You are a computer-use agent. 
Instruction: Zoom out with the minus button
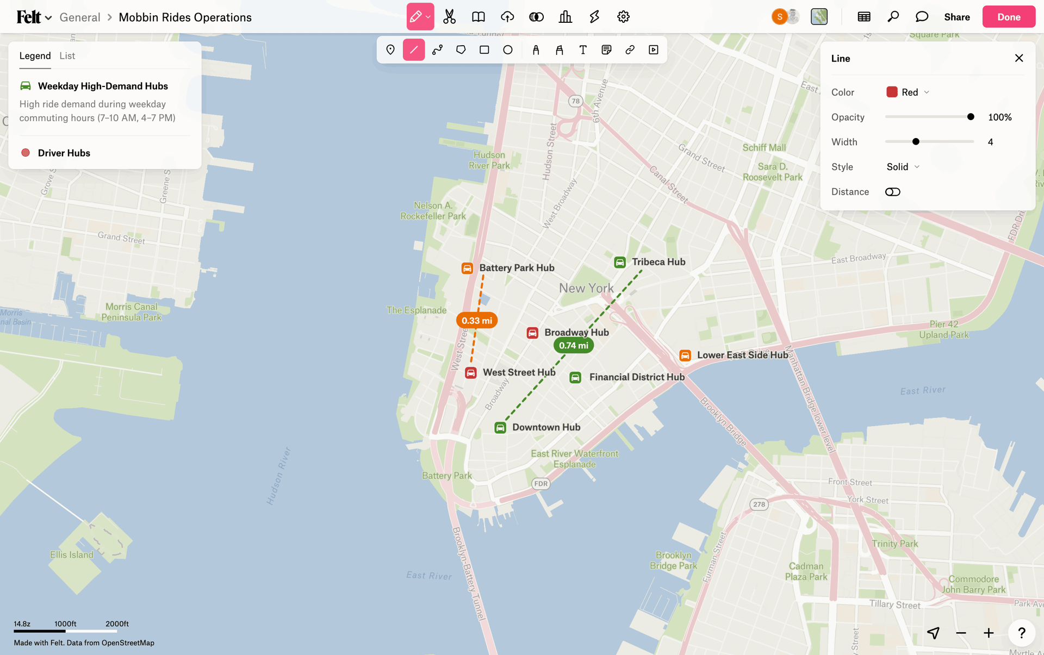coord(961,633)
